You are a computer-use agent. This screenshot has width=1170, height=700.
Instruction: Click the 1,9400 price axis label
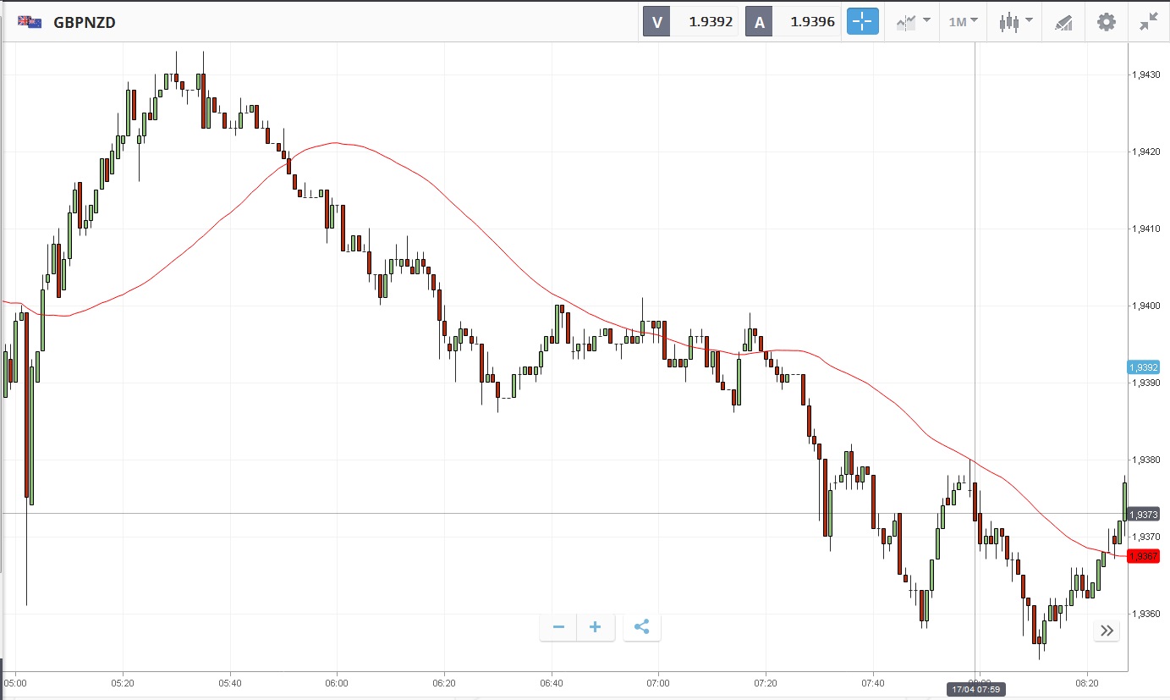[x=1145, y=306]
